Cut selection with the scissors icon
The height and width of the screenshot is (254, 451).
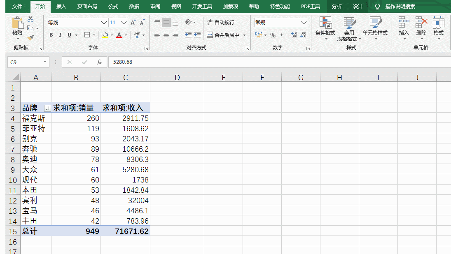[30, 19]
